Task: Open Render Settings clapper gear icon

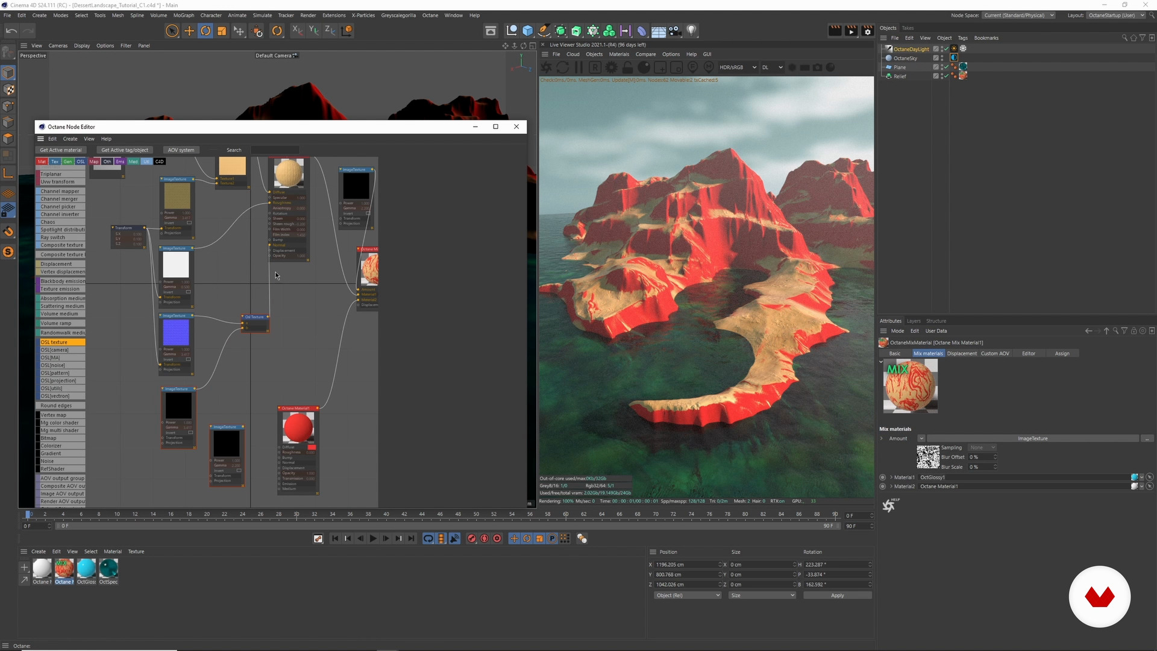Action: tap(868, 30)
